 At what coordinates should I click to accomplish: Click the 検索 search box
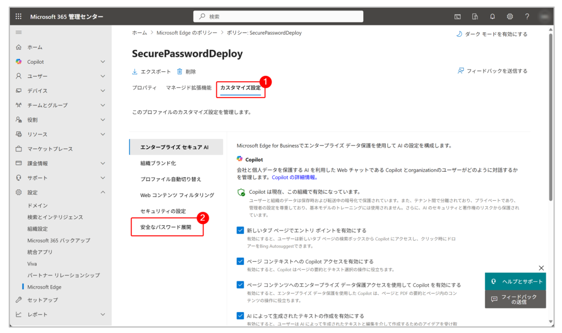tap(278, 16)
